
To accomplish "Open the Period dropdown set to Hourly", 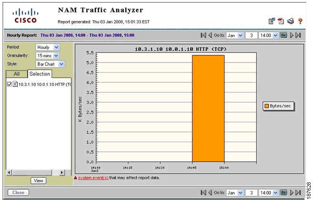I will pos(47,47).
